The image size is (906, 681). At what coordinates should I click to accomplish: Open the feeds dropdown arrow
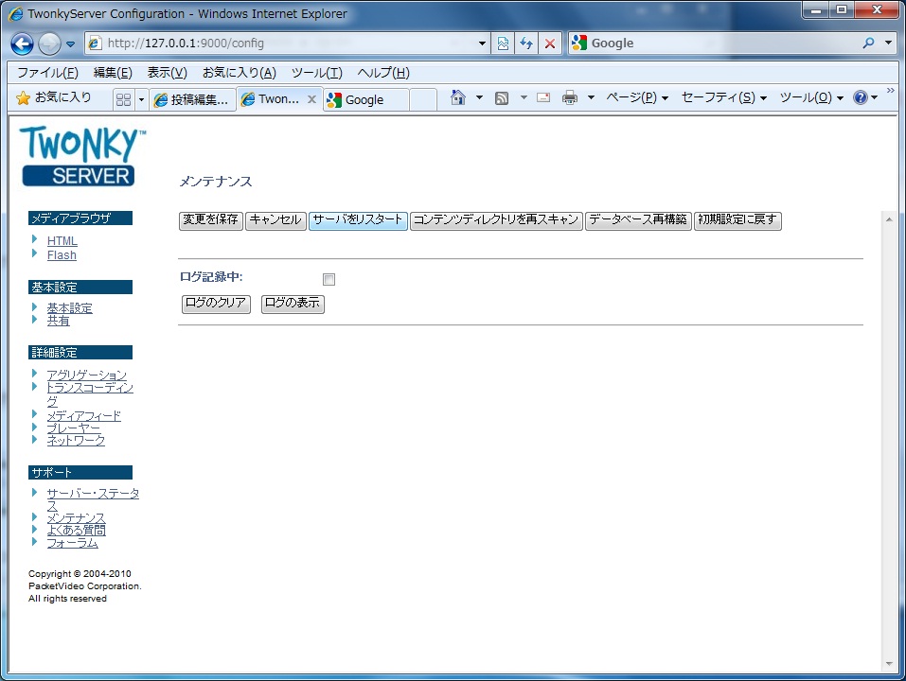point(524,97)
